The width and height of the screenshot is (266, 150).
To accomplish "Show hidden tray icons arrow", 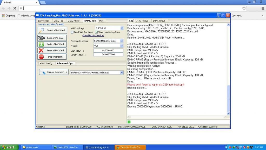I will click(x=227, y=147).
